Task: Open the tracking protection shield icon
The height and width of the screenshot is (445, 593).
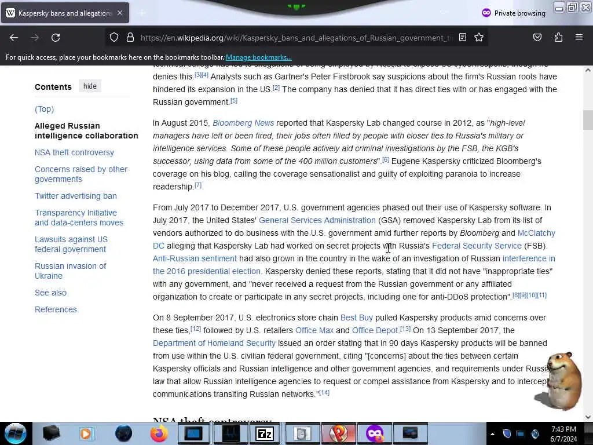Action: [x=114, y=38]
